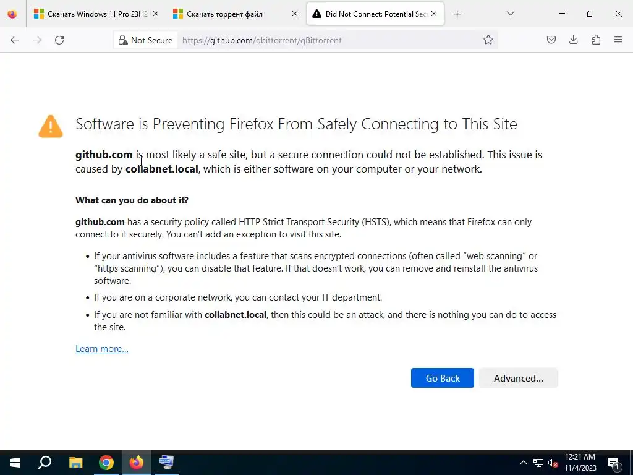Click the github.com address bar URL
This screenshot has height=475, width=633.
click(x=261, y=40)
